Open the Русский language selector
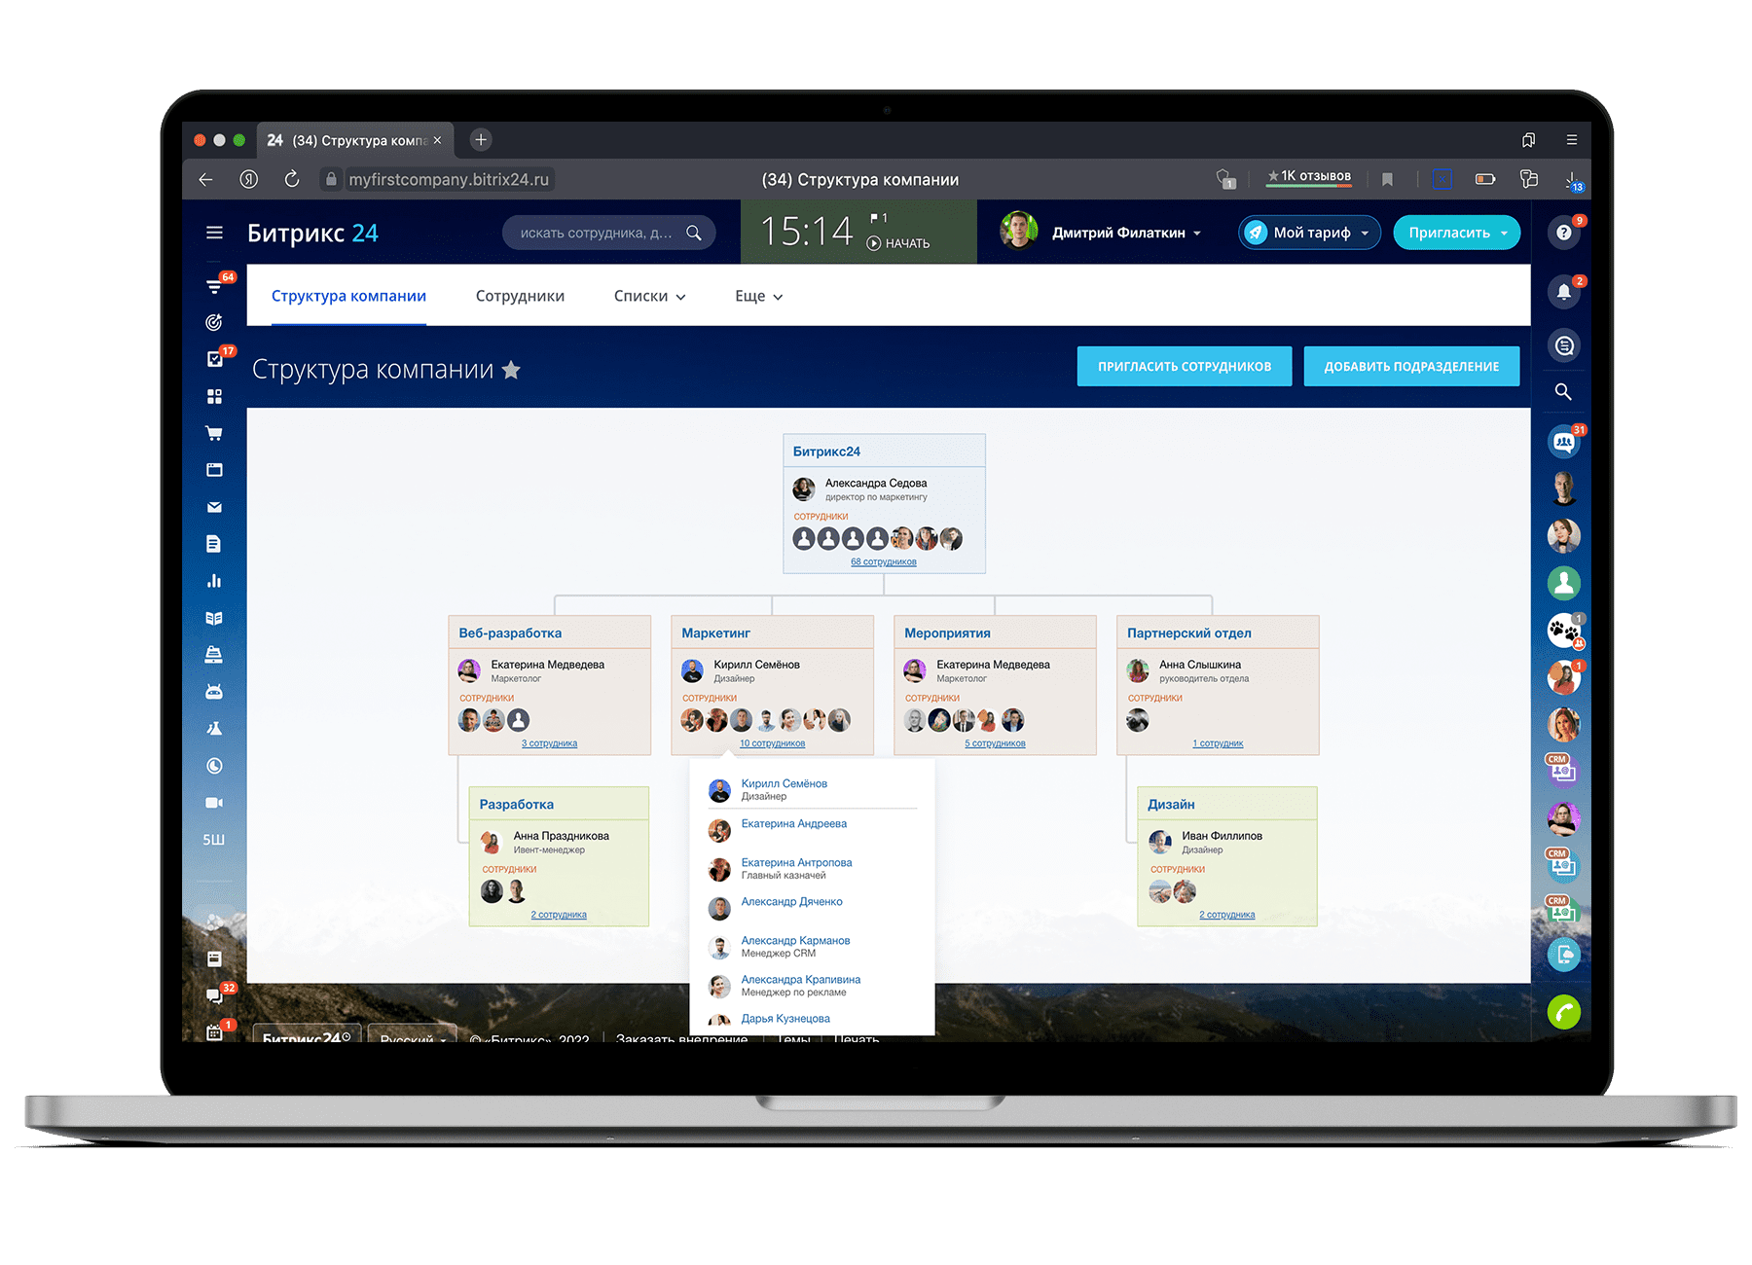The height and width of the screenshot is (1265, 1752). [413, 1035]
